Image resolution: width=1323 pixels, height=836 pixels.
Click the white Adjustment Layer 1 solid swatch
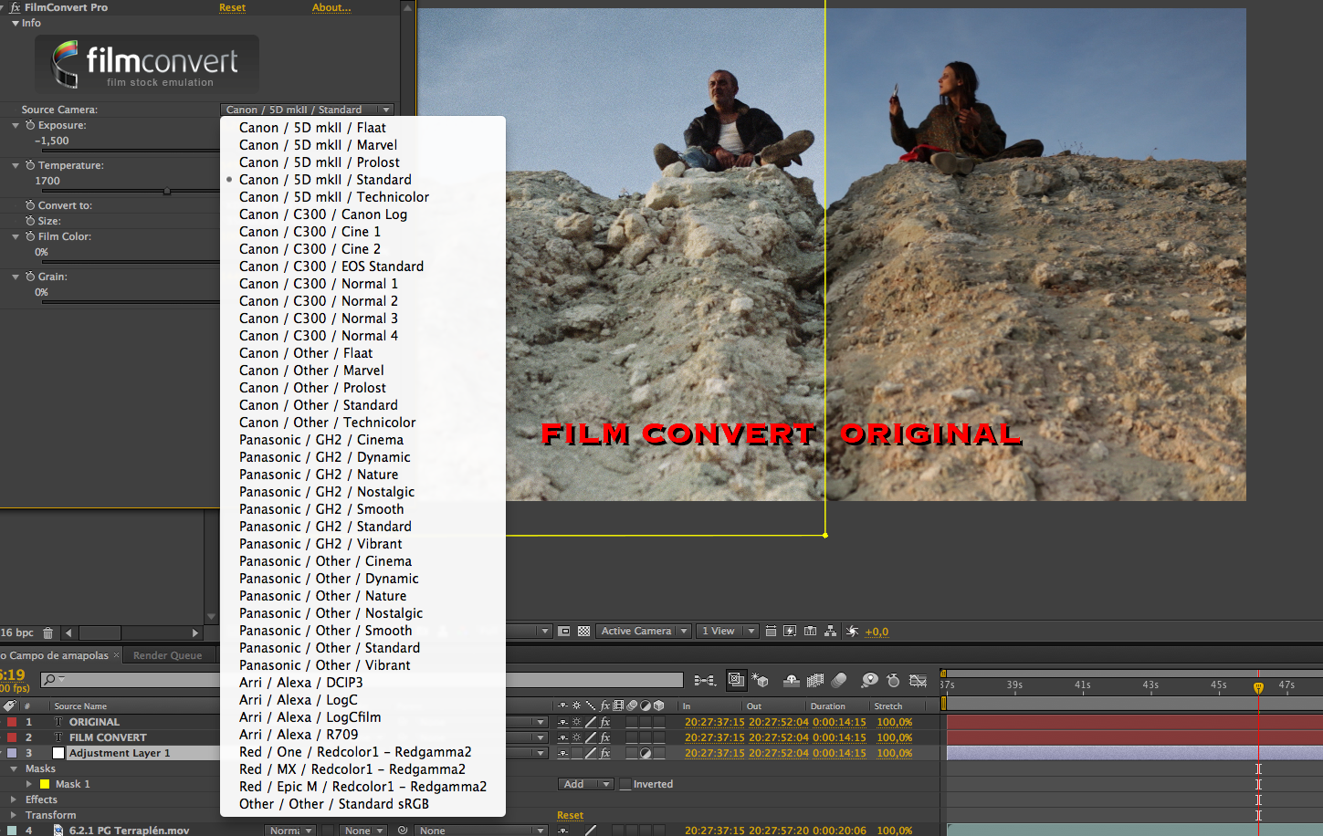(58, 753)
